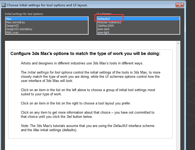The width and height of the screenshot is (195, 150).
Task: Pick ame-dark UI scheme
Action: tap(138, 29)
